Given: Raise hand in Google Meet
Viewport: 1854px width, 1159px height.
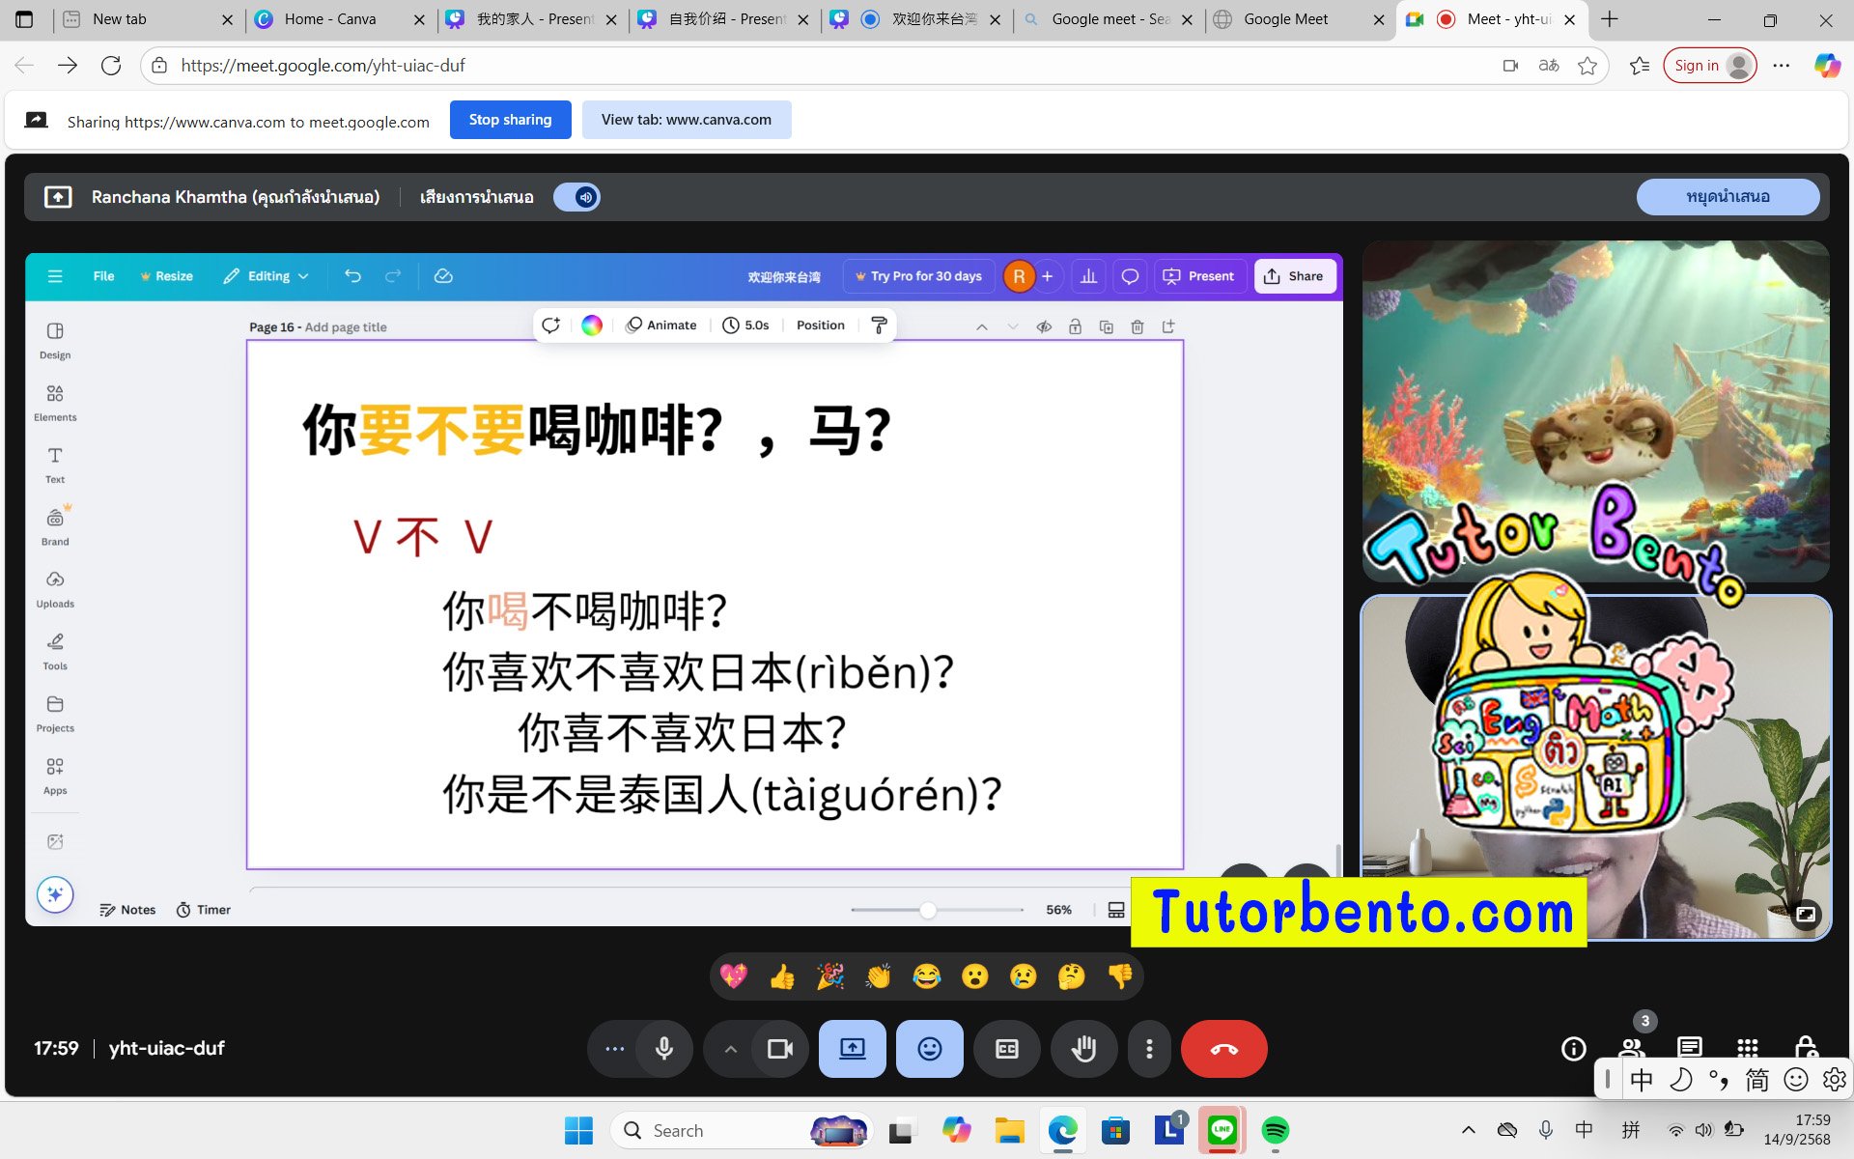Looking at the screenshot, I should click(x=1083, y=1048).
